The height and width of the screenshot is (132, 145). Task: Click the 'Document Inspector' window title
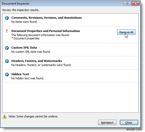click(16, 4)
